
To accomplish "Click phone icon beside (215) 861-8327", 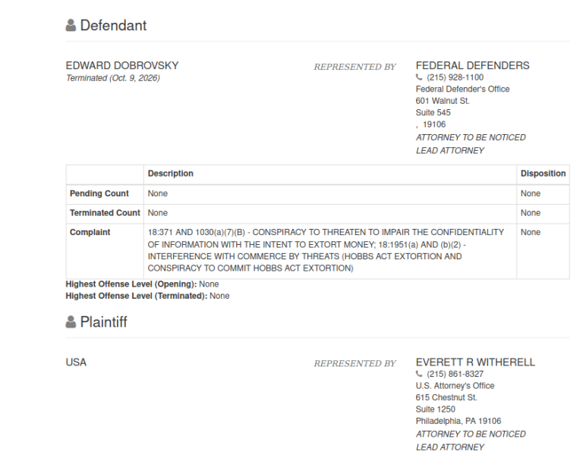I will 419,374.
